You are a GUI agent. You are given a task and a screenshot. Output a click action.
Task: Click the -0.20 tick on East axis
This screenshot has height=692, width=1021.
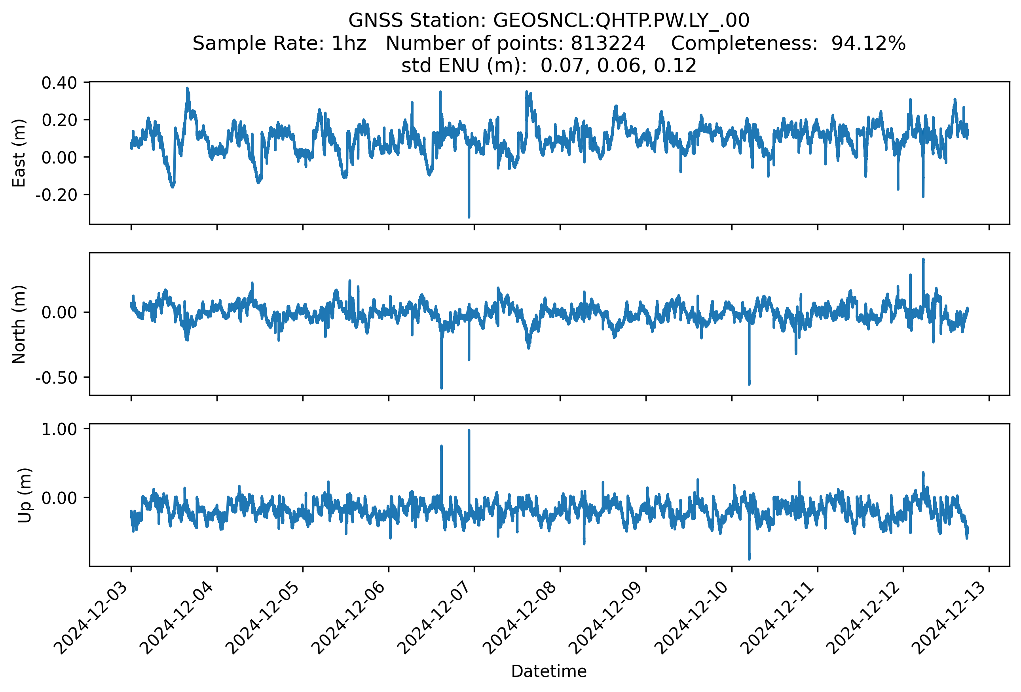56,195
